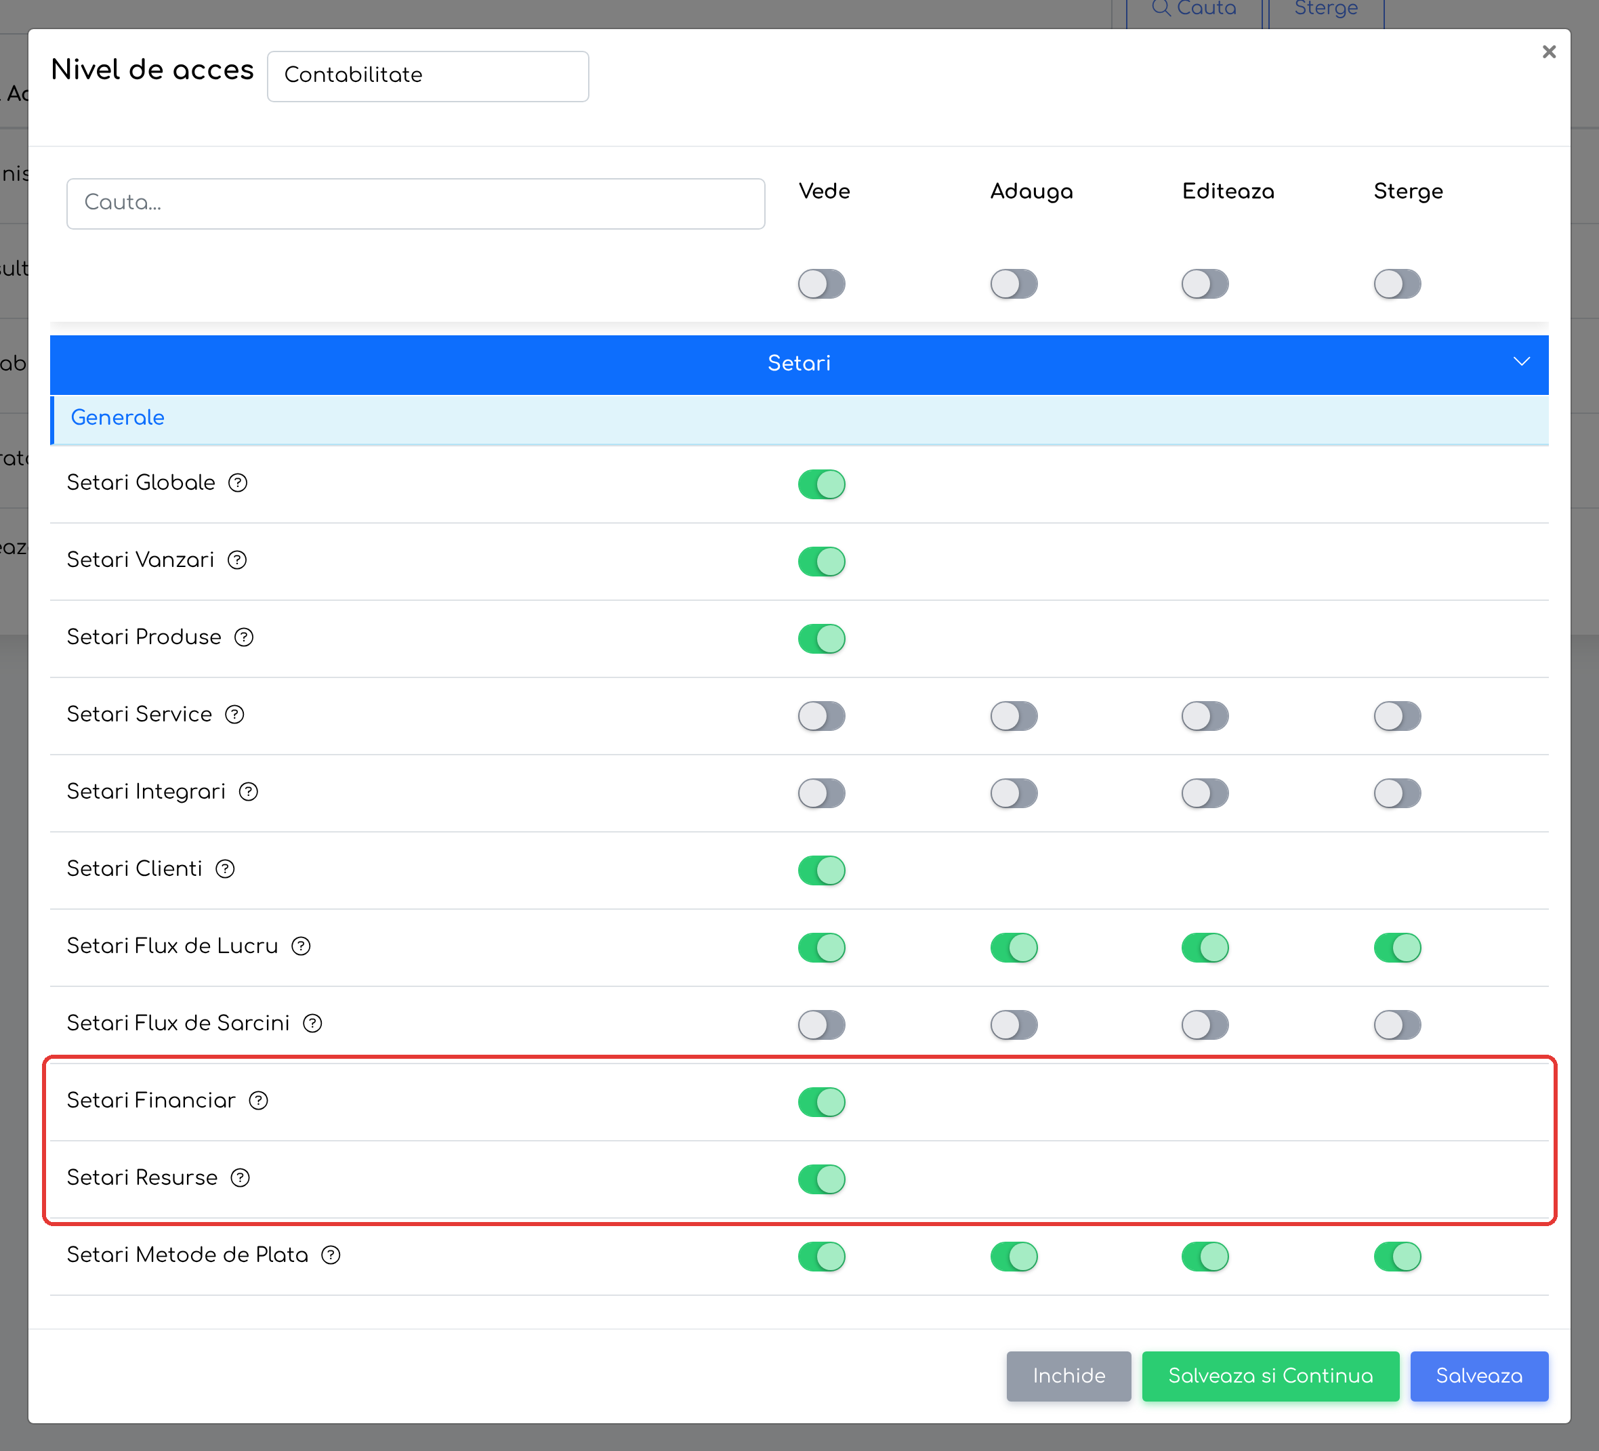Disable Vede for Setari Clienti
Screen dimensions: 1599x1451
tap(822, 870)
